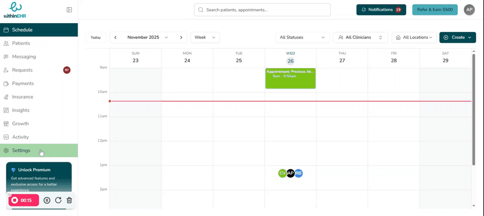Select the Tuesday 25 column header

239,57
